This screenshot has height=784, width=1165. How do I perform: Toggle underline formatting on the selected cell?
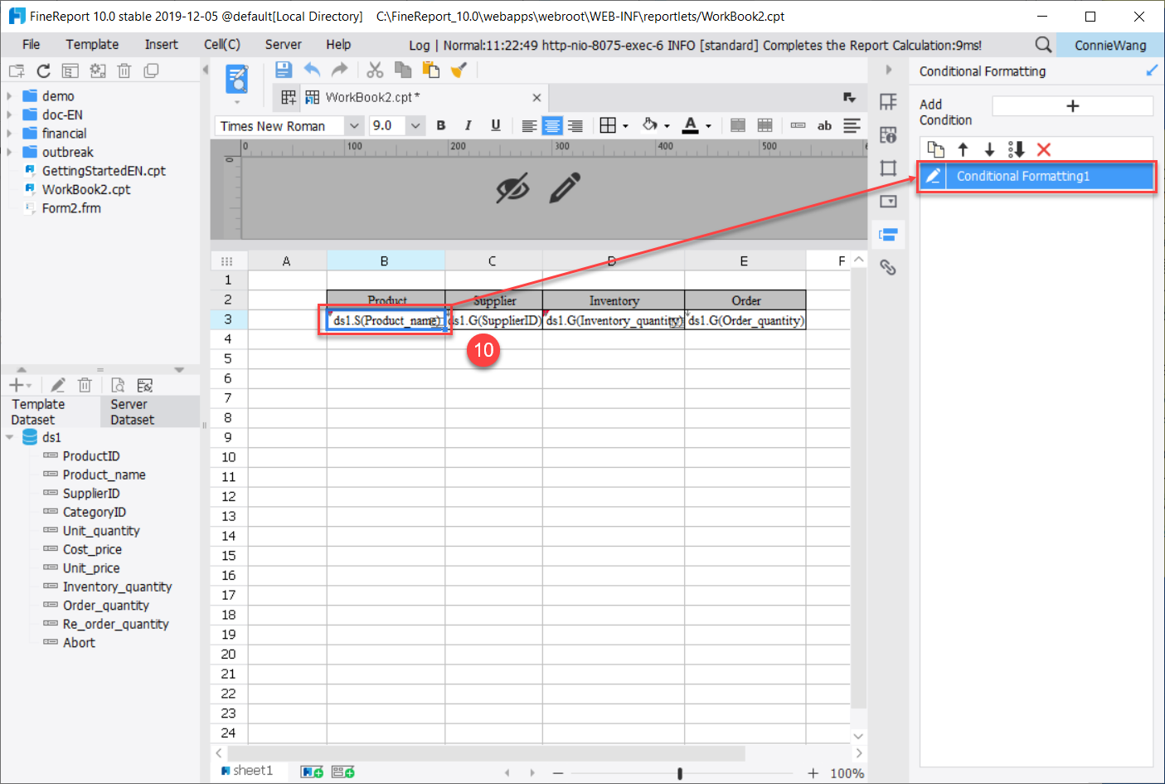pyautogui.click(x=494, y=125)
